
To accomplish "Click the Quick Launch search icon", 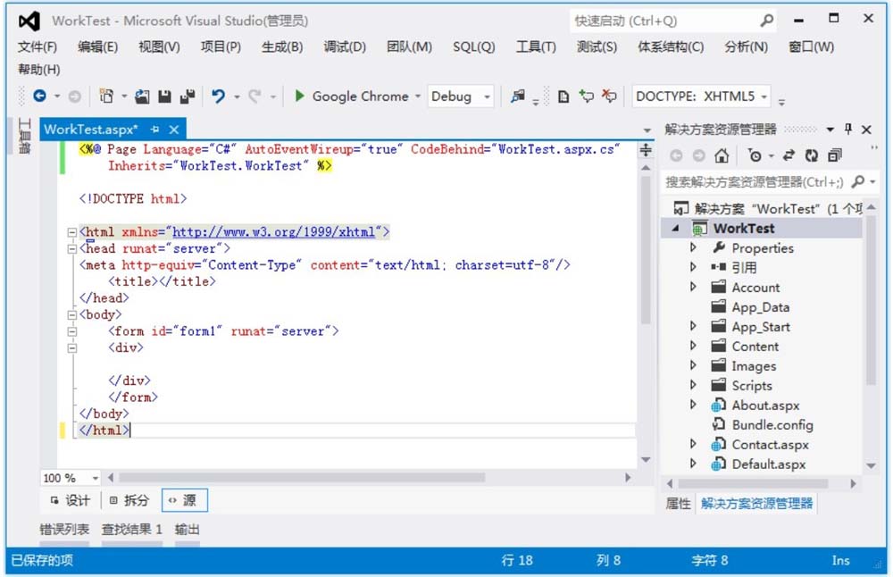I will (766, 21).
